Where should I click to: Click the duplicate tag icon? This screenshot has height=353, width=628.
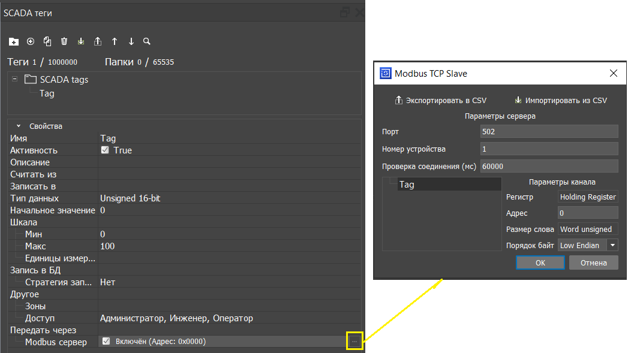[47, 41]
